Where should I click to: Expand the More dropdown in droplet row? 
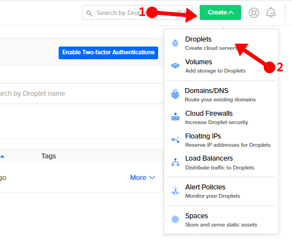(x=143, y=178)
